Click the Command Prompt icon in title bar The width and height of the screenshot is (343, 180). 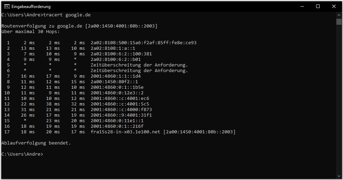click(7, 6)
